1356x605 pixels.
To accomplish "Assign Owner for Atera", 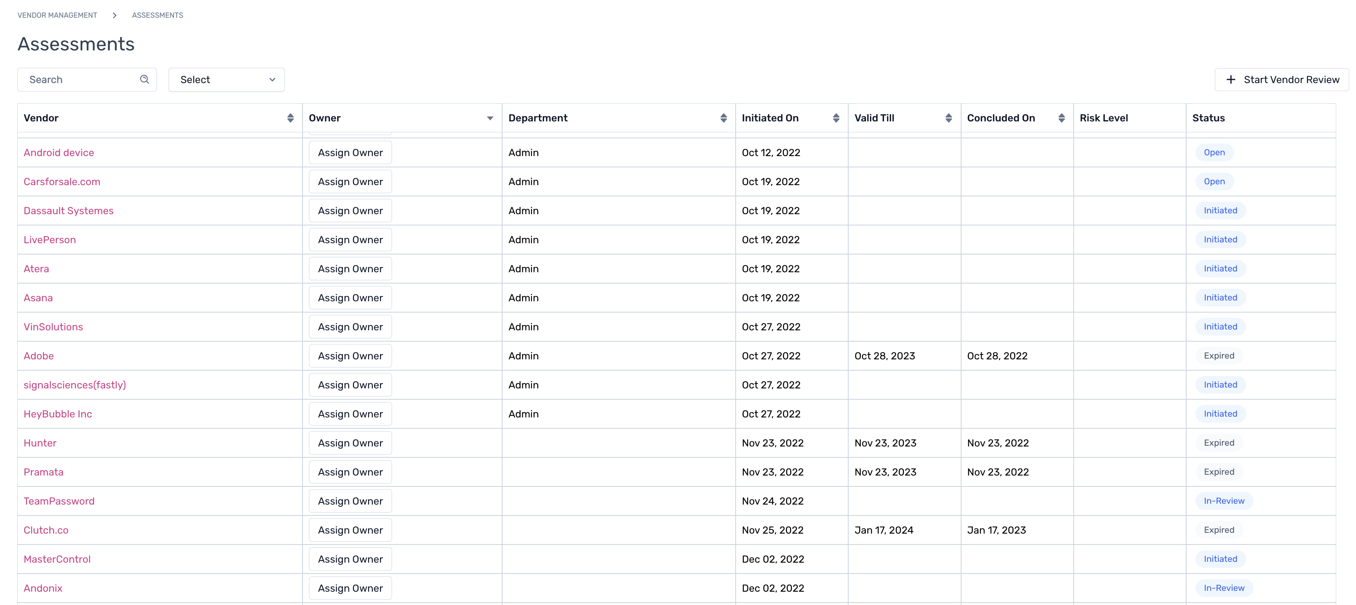I will tap(350, 269).
